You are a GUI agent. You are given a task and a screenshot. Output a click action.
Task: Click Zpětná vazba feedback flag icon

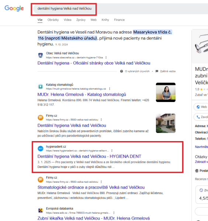click(x=157, y=71)
